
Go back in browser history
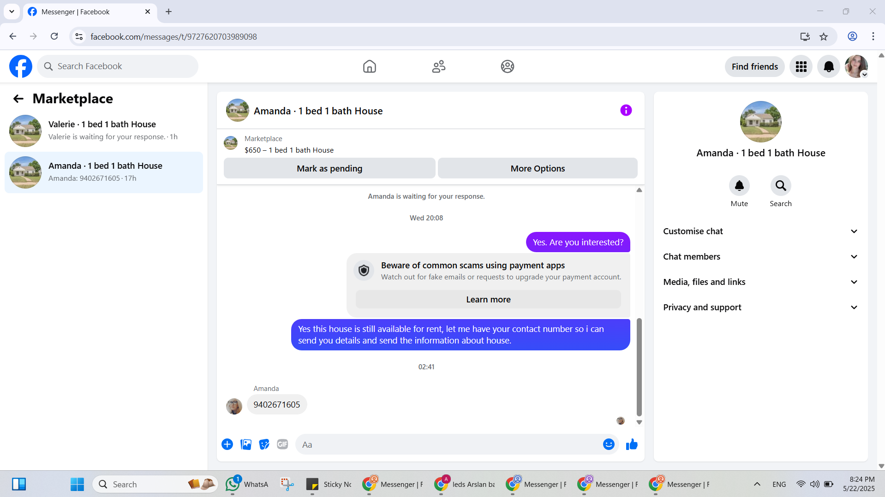[x=13, y=36]
